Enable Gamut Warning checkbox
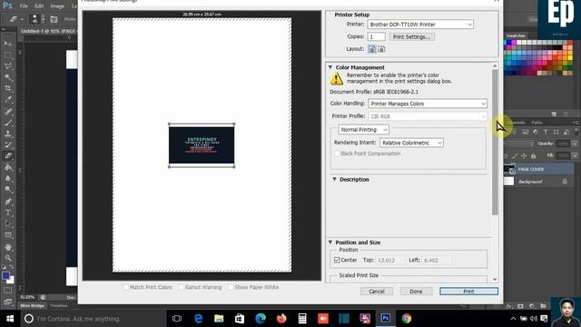The image size is (581, 327). 182,287
